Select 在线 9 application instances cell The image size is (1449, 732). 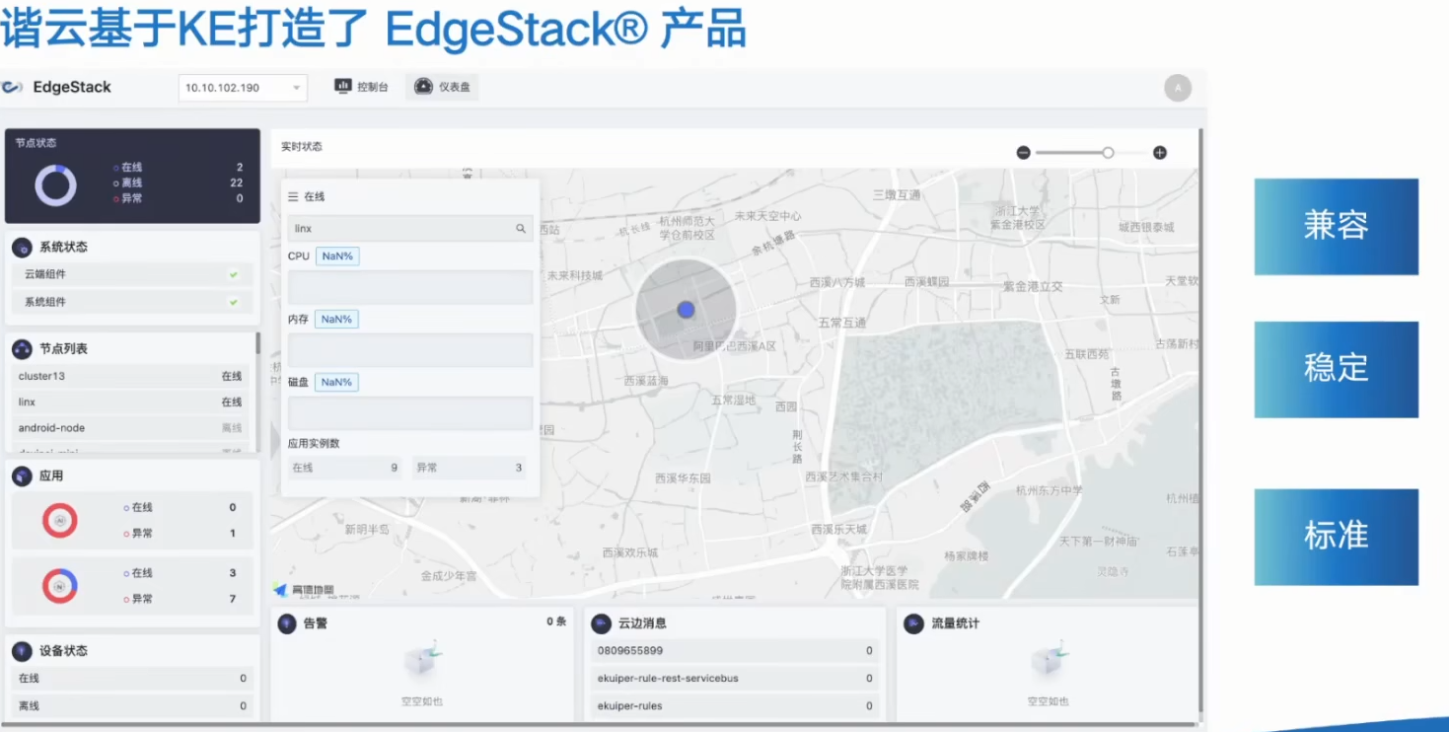[x=345, y=468]
